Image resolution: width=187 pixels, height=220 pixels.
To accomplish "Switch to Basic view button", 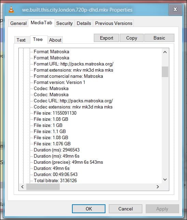I will pyautogui.click(x=159, y=38).
